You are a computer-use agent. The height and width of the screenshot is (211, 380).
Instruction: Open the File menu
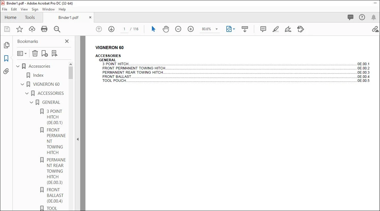coord(5,9)
